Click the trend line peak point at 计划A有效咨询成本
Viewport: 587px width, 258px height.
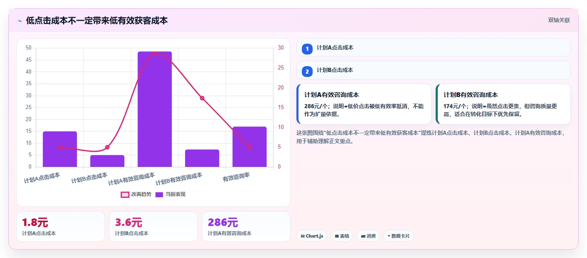pyautogui.click(x=155, y=54)
